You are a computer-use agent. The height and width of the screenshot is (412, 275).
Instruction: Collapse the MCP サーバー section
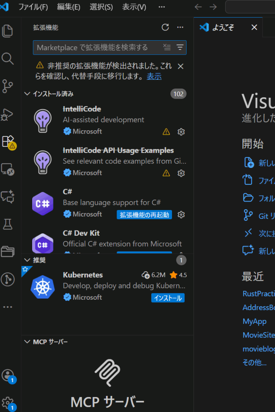pos(27,342)
